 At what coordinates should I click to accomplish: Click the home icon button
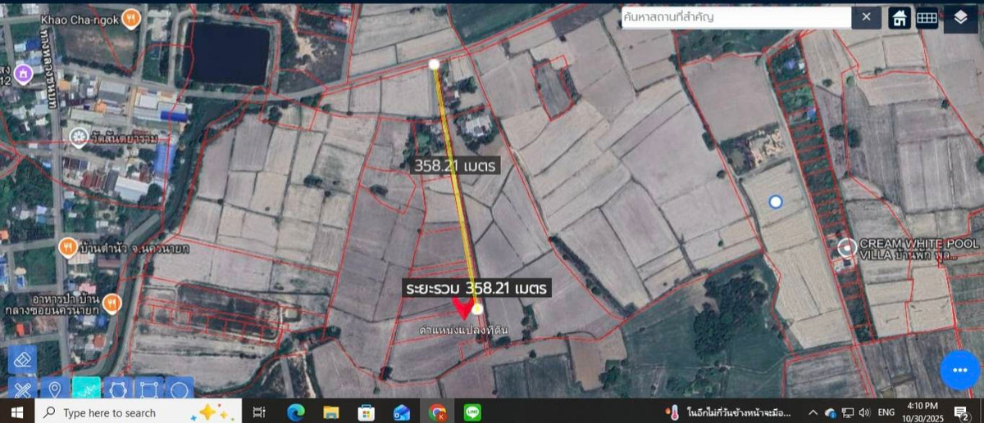[900, 18]
